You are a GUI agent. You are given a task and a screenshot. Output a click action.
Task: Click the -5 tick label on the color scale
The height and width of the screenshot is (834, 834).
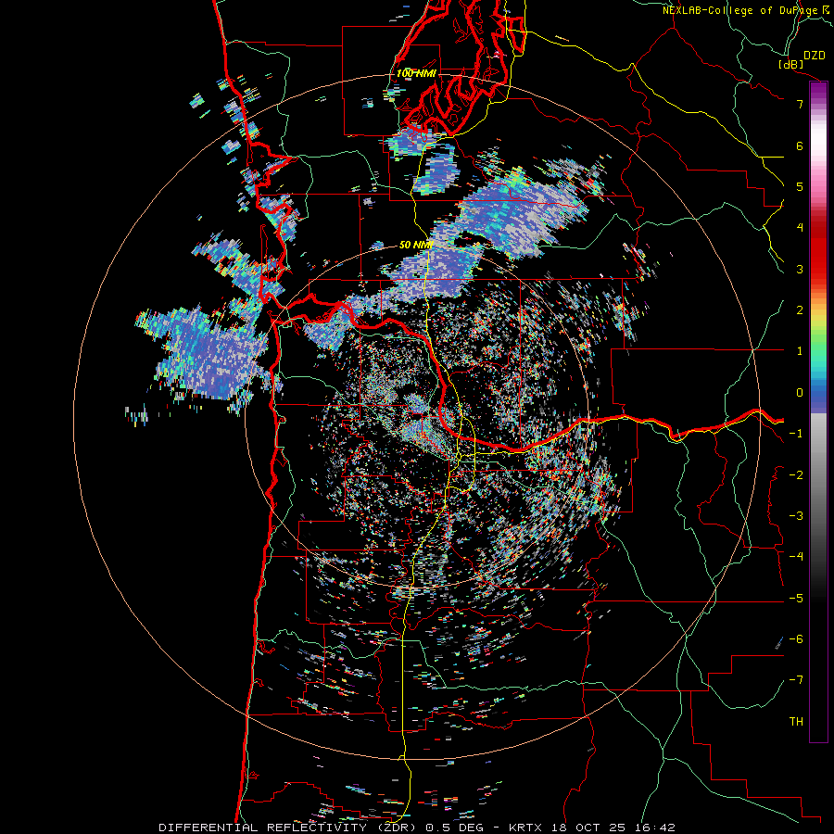796,599
